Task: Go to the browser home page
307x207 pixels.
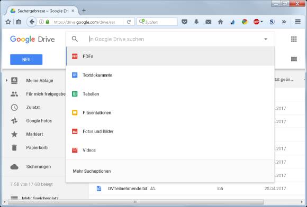Action: (221, 22)
